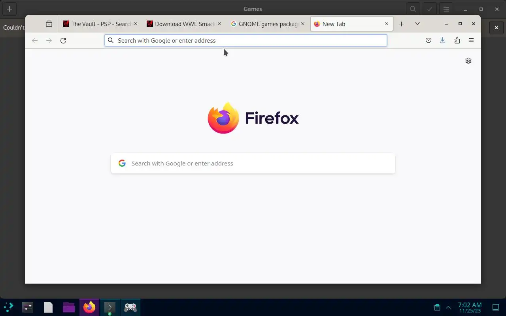The height and width of the screenshot is (316, 506).
Task: Toggle selection mode checkmark in Games window
Action: [x=429, y=9]
